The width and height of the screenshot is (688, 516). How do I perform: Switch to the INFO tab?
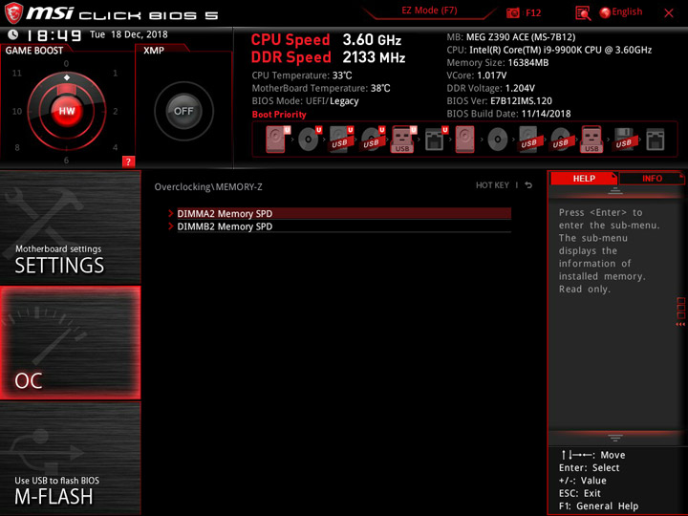[652, 178]
